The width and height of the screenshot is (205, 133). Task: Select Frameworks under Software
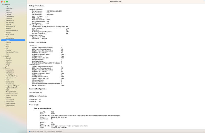click(10, 82)
